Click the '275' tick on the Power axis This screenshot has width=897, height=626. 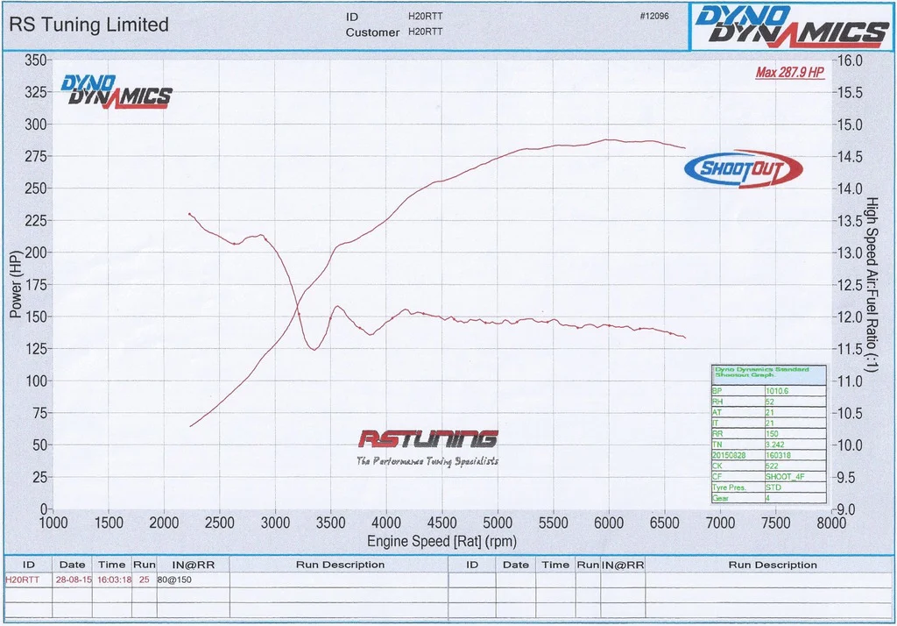[x=35, y=156]
